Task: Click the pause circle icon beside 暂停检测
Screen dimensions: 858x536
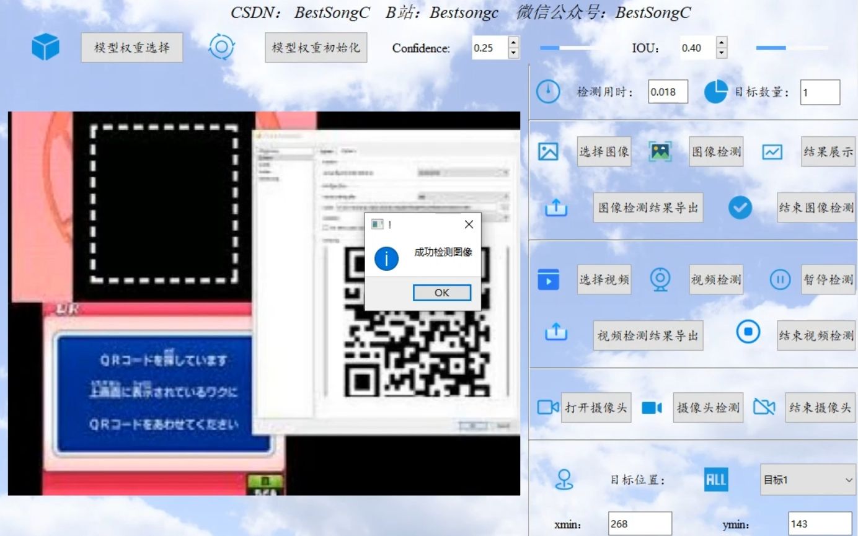Action: (x=780, y=279)
